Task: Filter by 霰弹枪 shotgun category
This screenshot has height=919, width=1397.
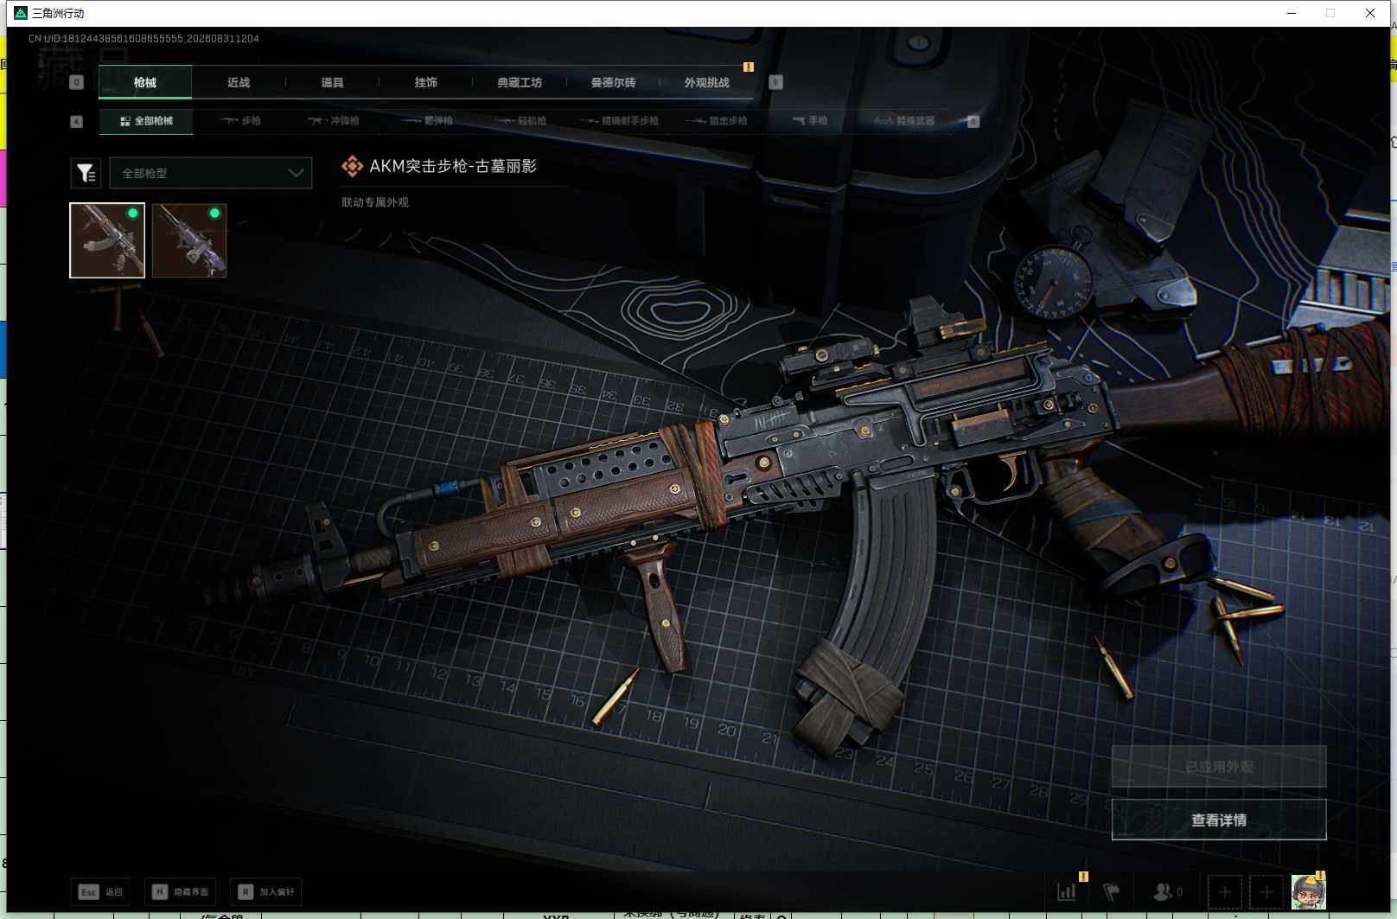Action: click(x=428, y=121)
